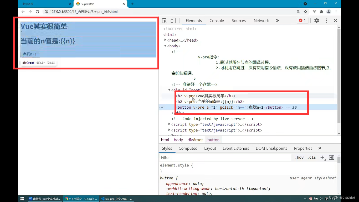Go forward in browser history

pyautogui.click(x=30, y=12)
